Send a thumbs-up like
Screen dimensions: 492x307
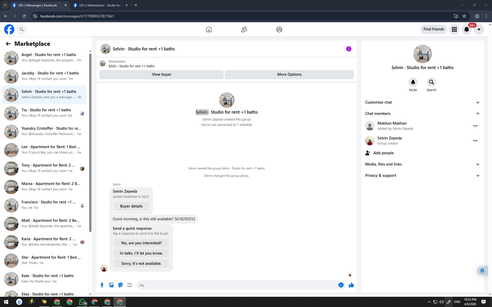coord(351,285)
